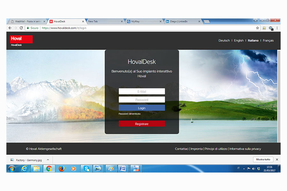
Task: Click the Mostra tutto downloads button
Action: coord(263,159)
